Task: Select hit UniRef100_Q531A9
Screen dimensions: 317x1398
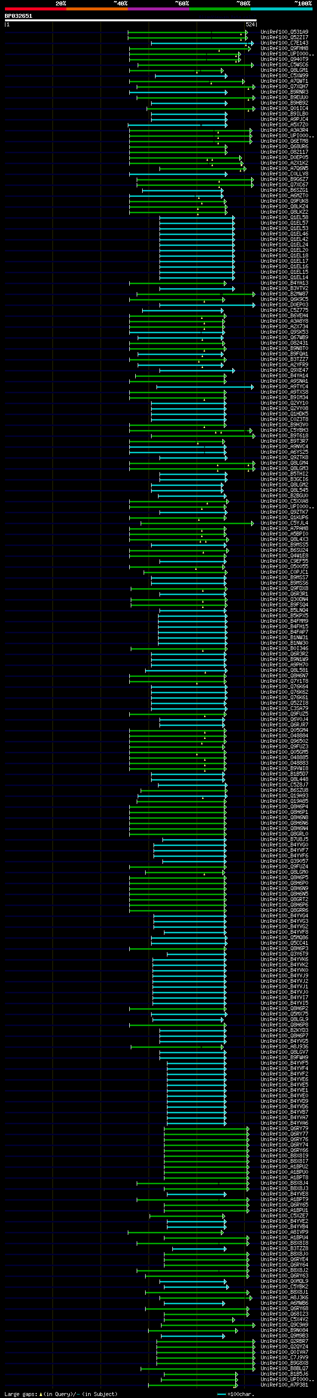Action: pyautogui.click(x=284, y=32)
